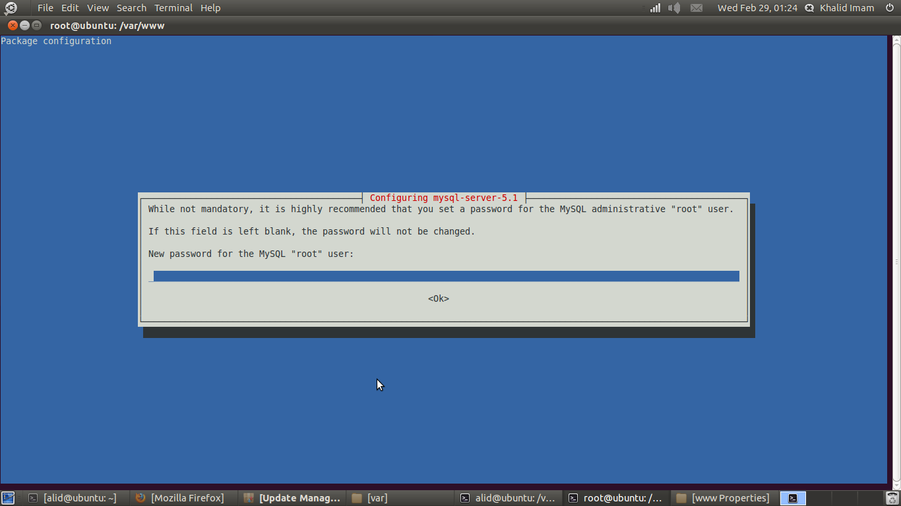Open the Search menu

(x=131, y=8)
